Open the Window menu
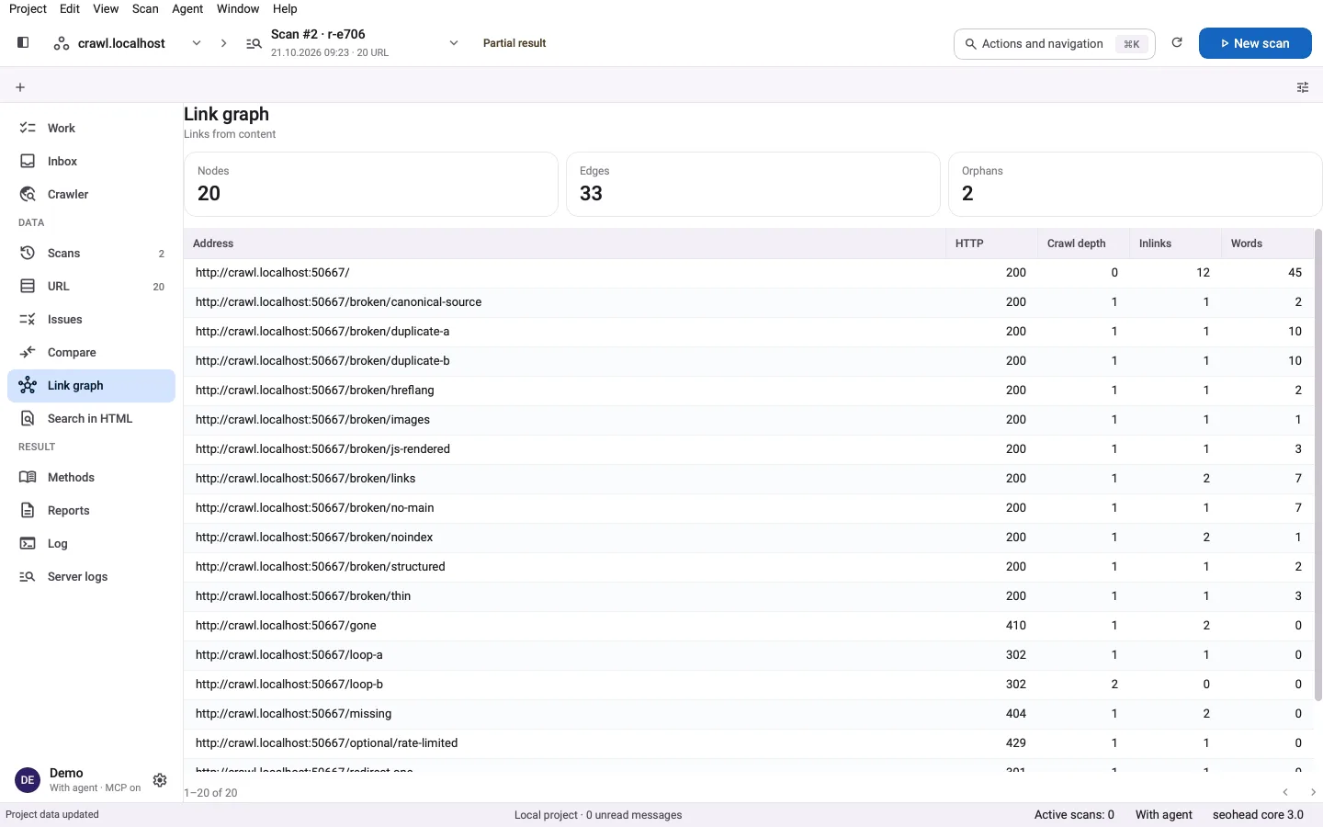Image resolution: width=1323 pixels, height=827 pixels. (238, 8)
